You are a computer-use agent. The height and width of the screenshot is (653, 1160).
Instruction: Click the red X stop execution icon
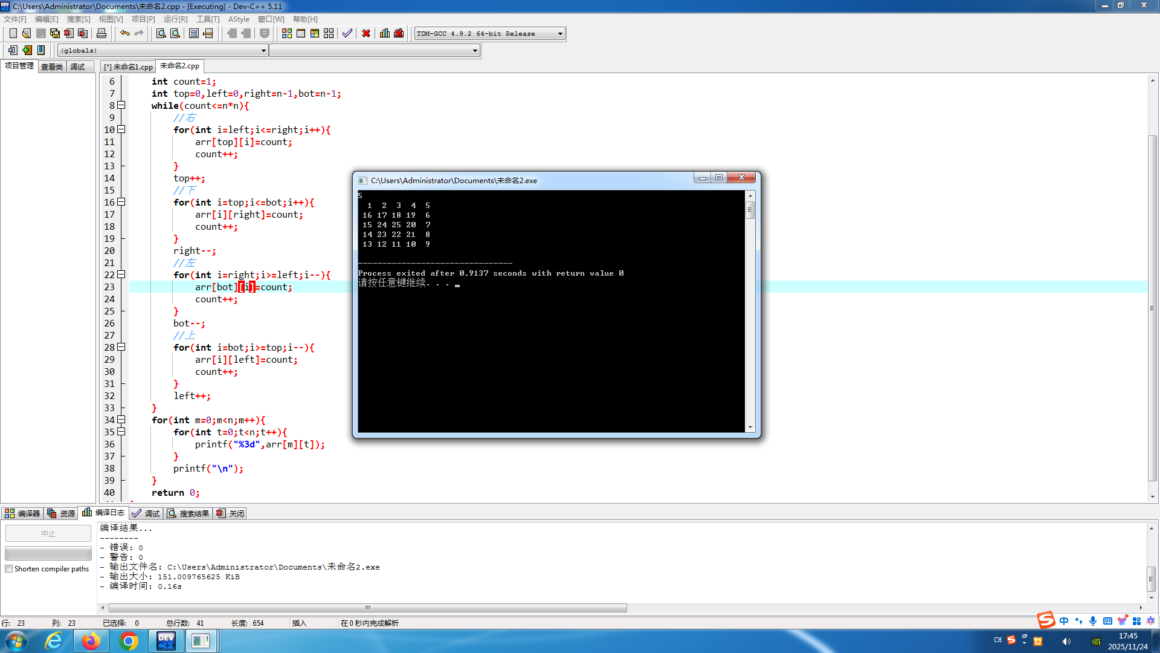[366, 33]
